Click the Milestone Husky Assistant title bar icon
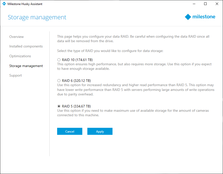Image resolution: width=223 pixels, height=174 pixels. click(4, 4)
